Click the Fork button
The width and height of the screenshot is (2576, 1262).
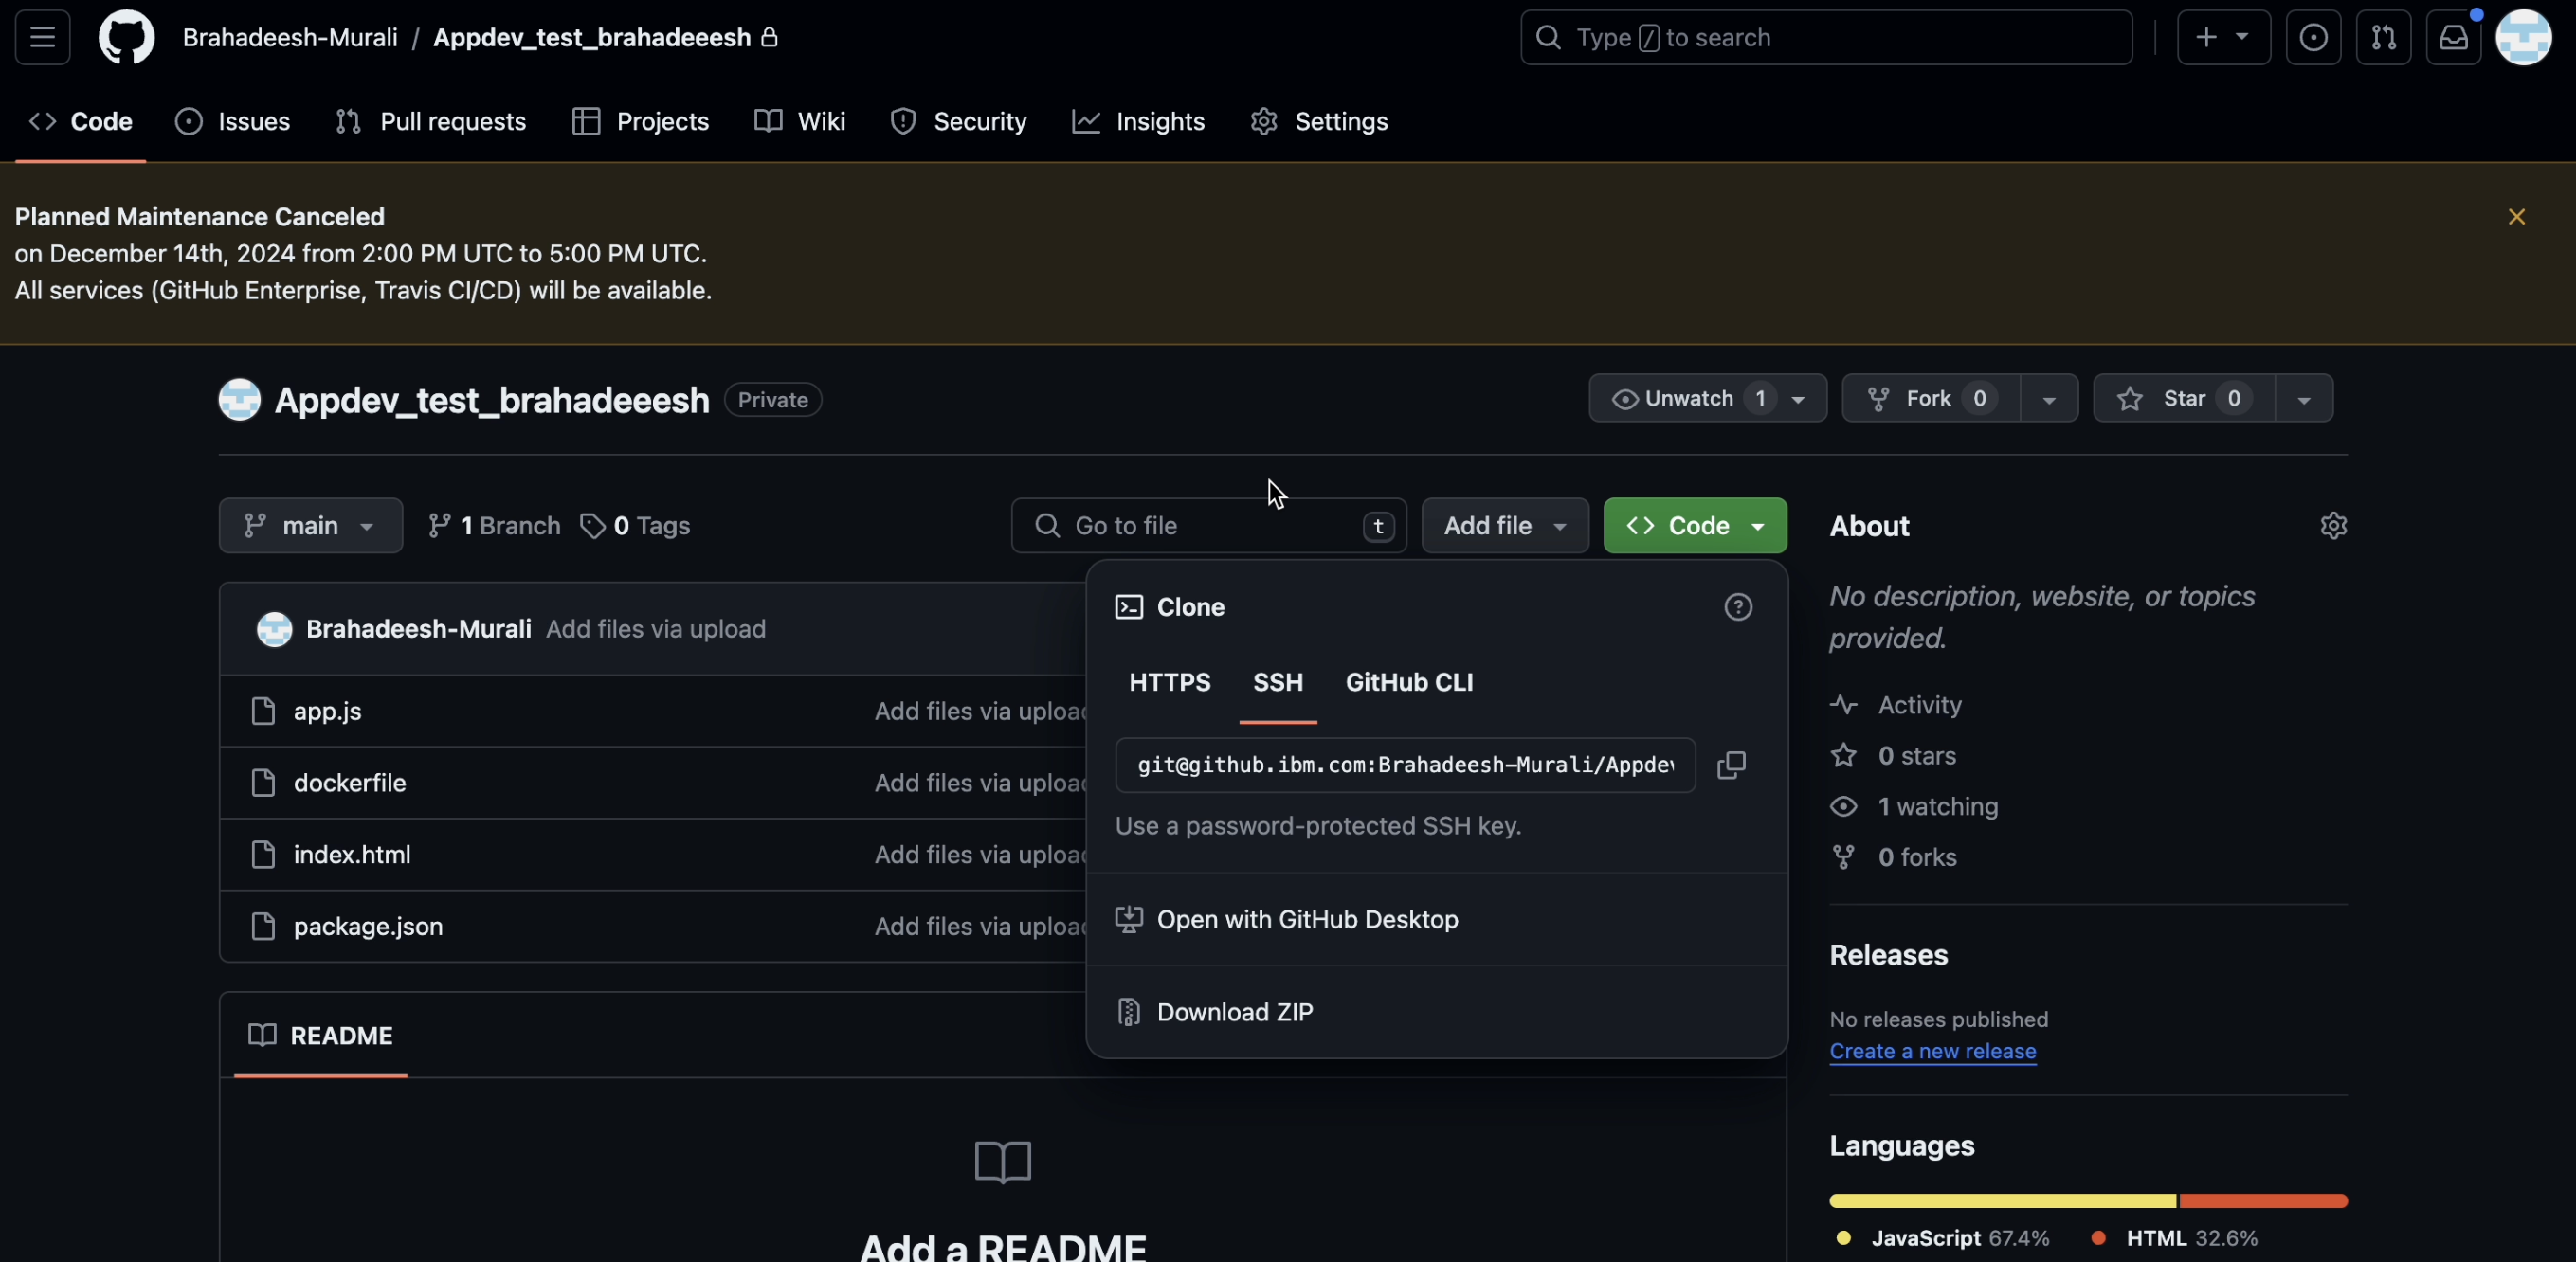tap(1930, 398)
